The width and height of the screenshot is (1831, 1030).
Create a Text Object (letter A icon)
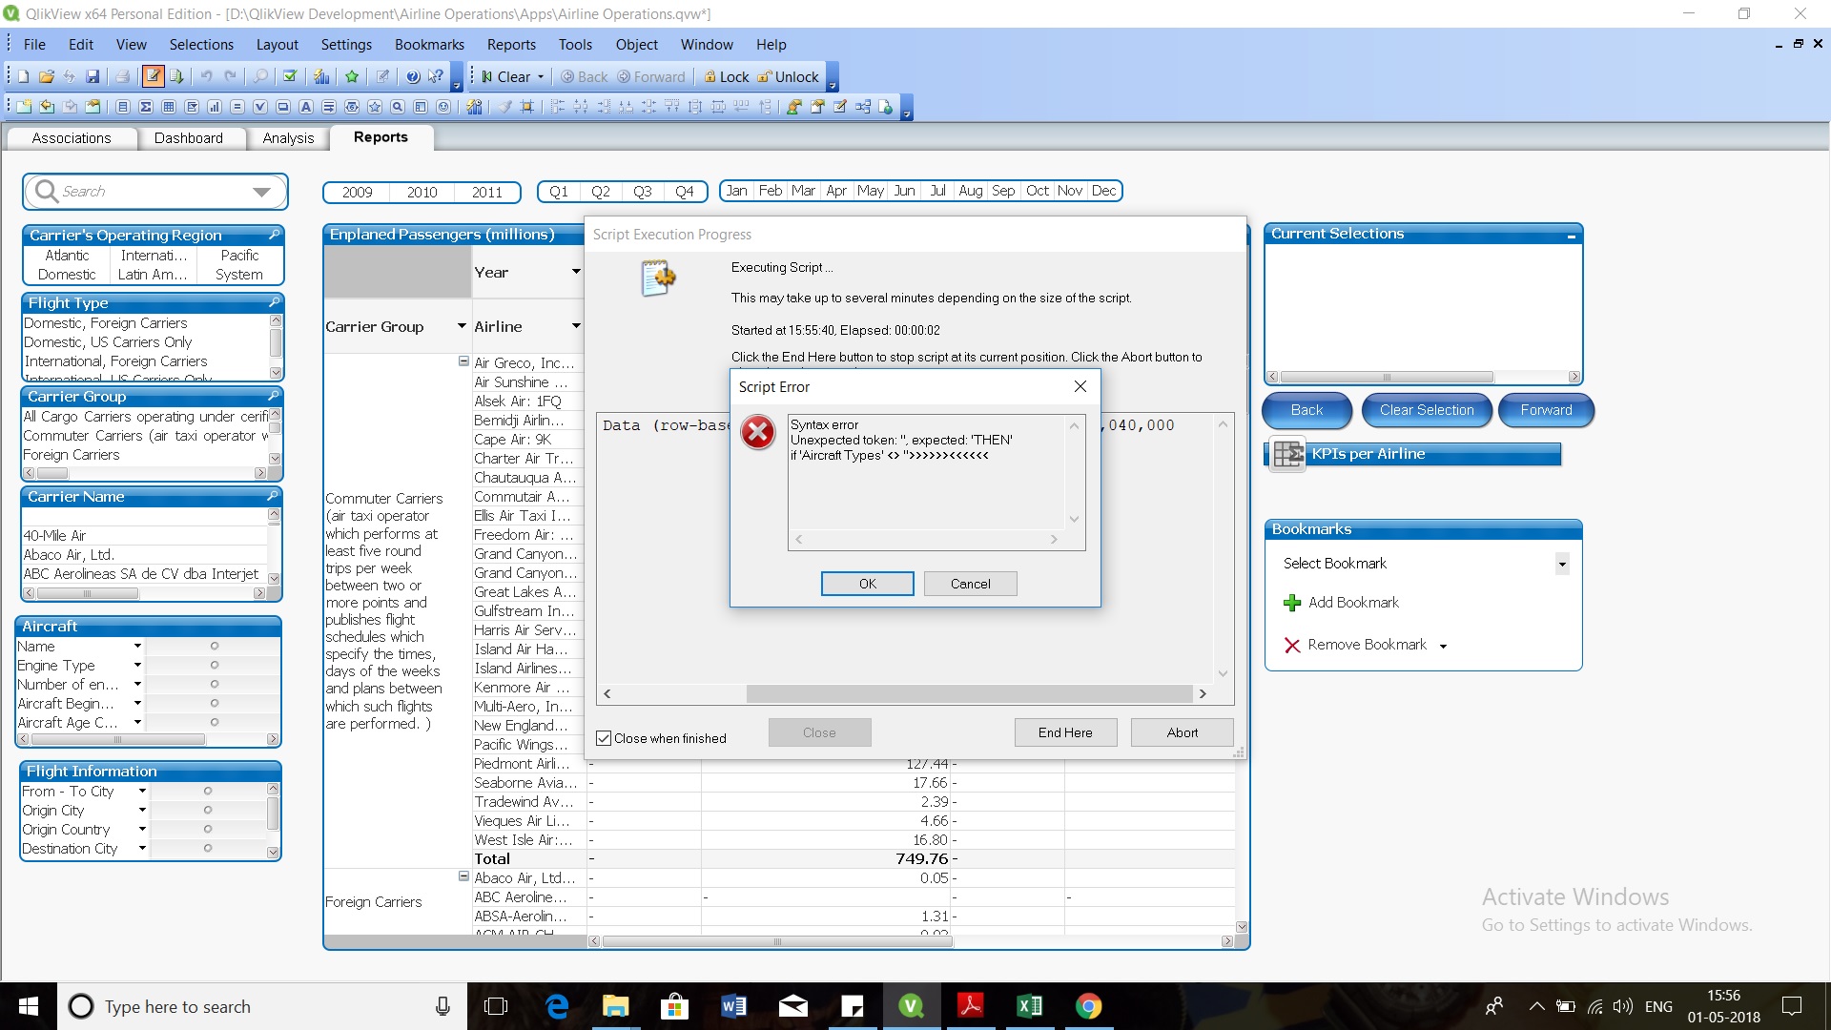pos(306,107)
